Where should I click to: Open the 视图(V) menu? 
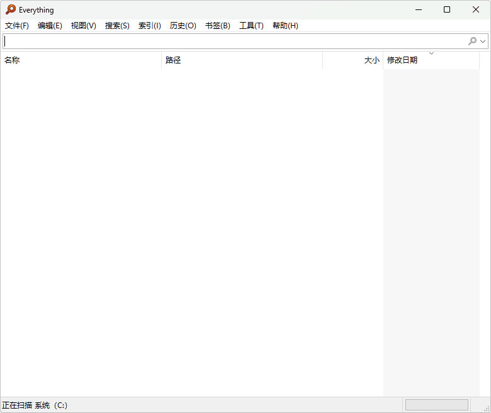tap(83, 26)
